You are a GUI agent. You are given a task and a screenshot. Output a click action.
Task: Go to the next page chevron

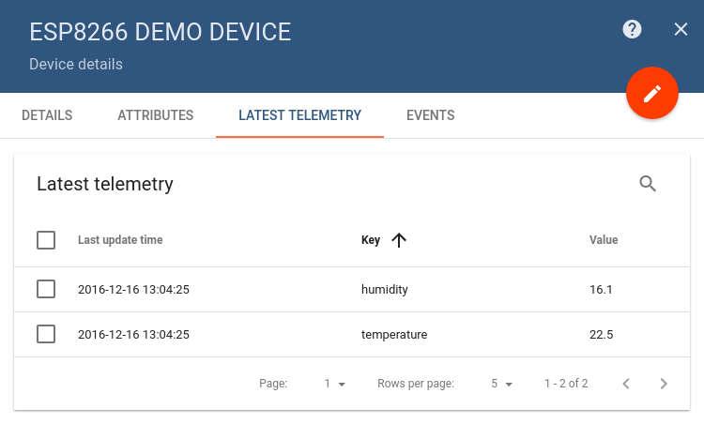click(x=664, y=384)
